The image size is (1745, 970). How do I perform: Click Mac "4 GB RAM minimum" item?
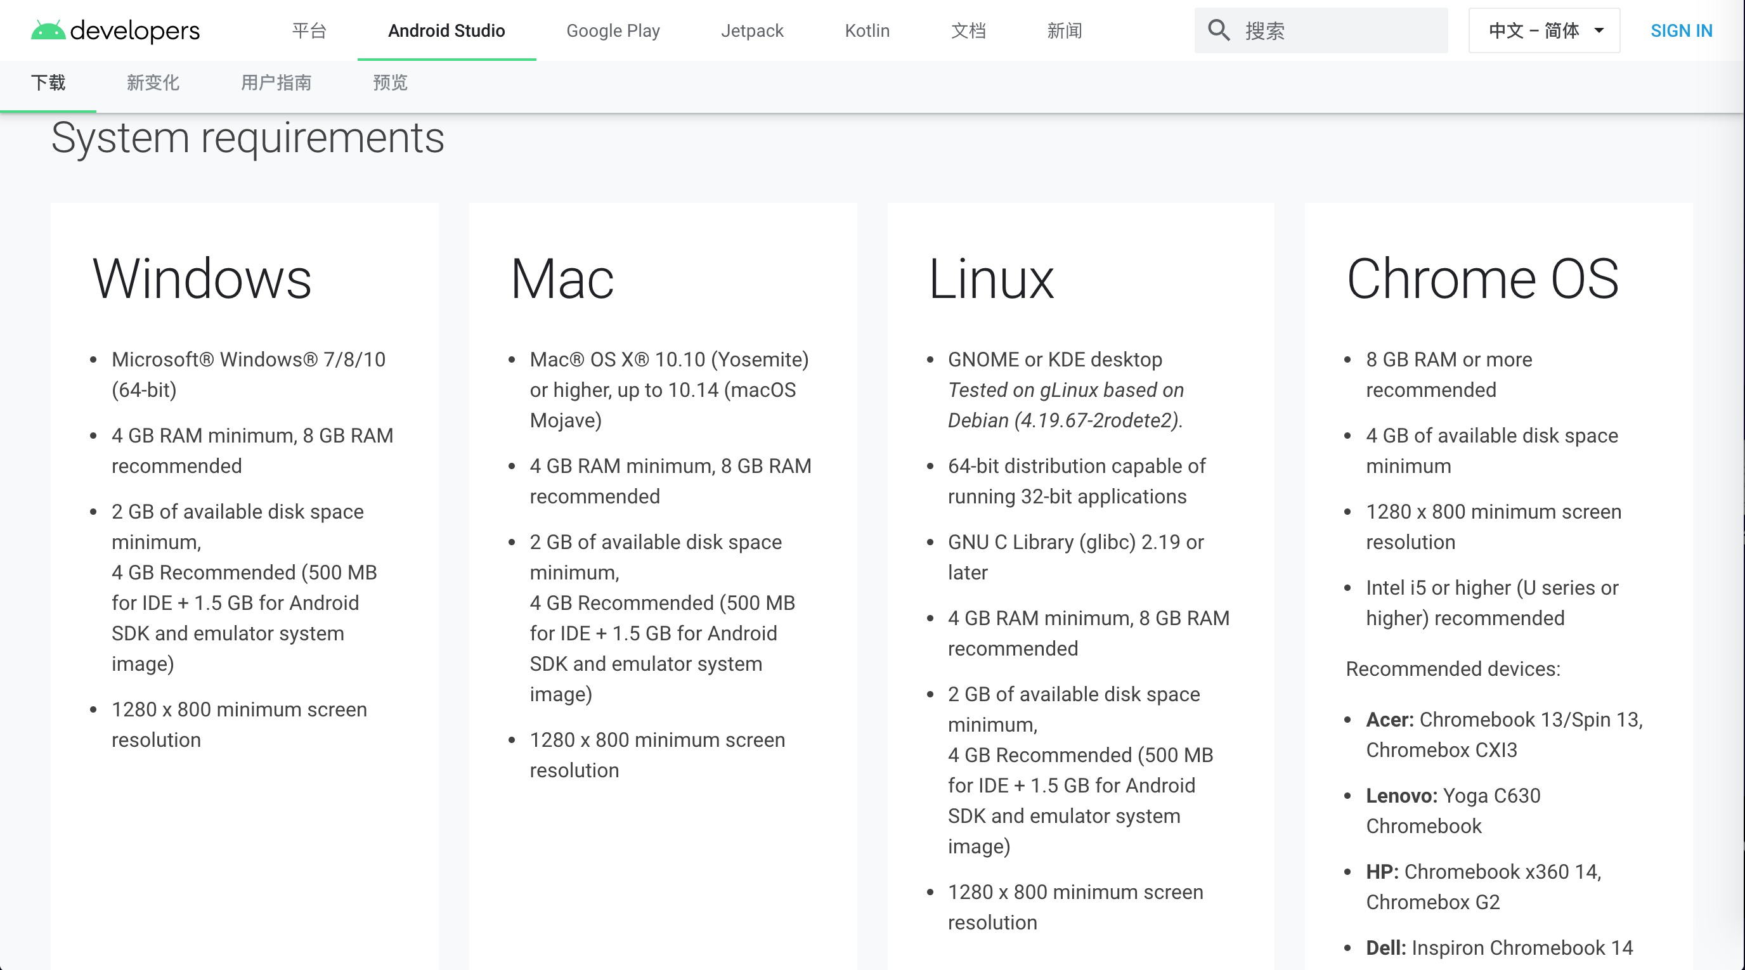coord(671,481)
